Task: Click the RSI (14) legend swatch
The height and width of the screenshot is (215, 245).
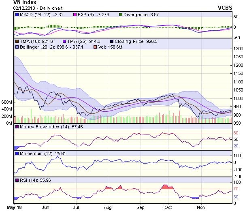Action: [x=17, y=180]
